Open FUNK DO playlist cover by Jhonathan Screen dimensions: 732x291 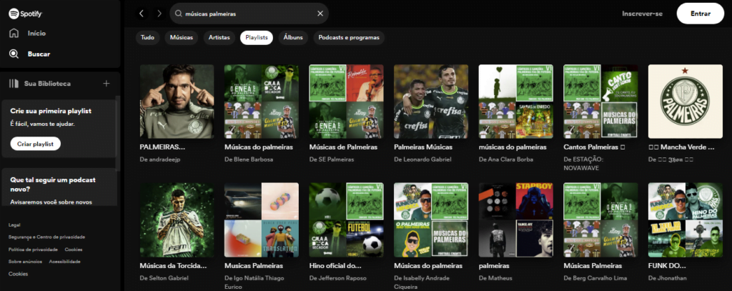point(686,220)
